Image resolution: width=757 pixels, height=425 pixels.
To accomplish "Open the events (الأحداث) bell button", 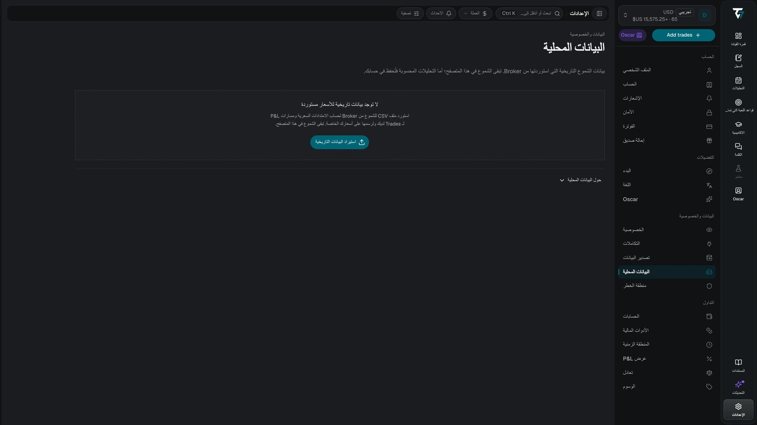I will point(441,13).
